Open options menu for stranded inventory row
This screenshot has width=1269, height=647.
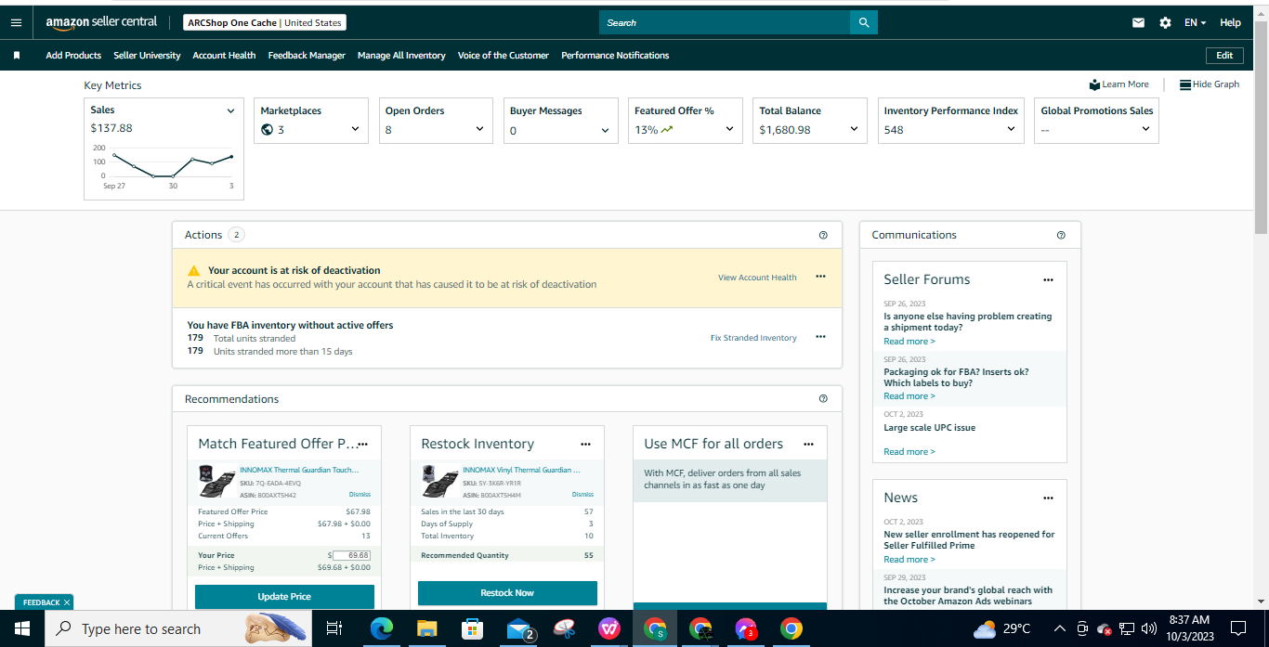(x=820, y=337)
